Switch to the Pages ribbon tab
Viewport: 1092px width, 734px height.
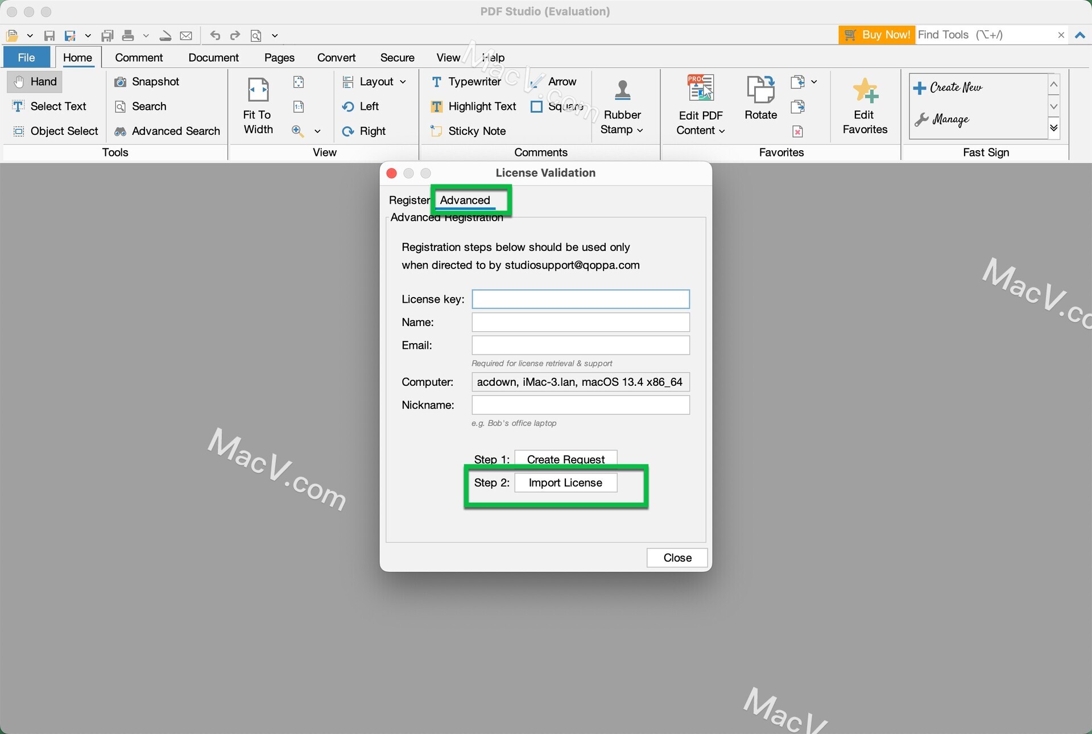279,57
